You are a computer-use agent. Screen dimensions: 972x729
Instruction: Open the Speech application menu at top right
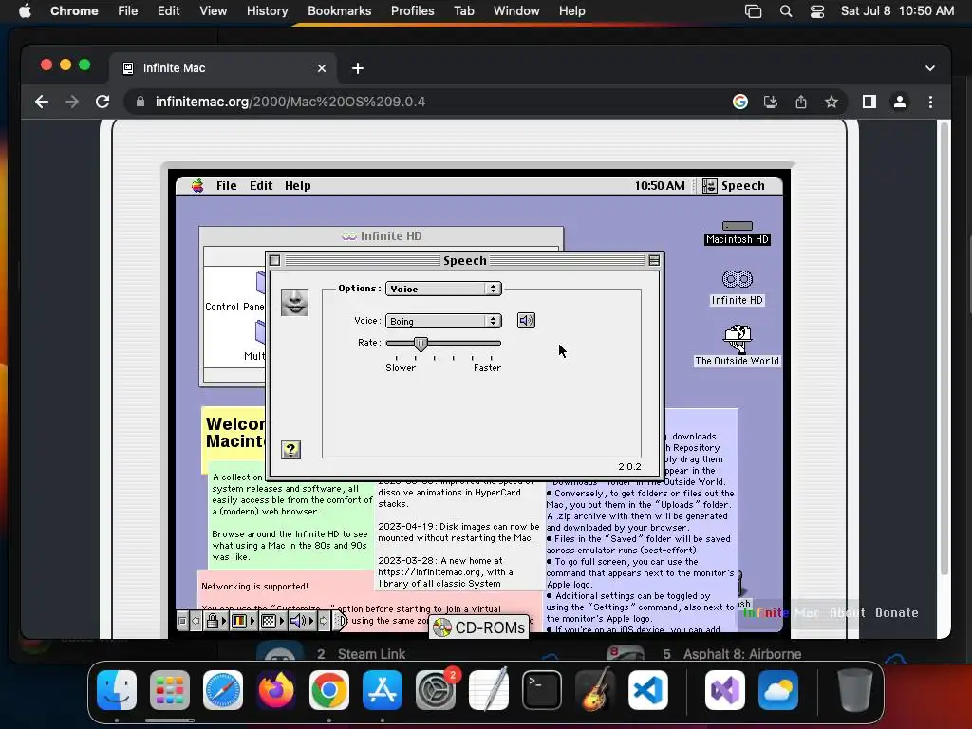coord(734,186)
